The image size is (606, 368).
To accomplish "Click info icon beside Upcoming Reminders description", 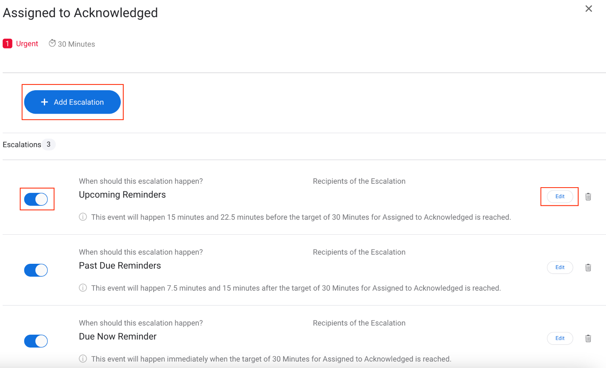I will pos(83,217).
